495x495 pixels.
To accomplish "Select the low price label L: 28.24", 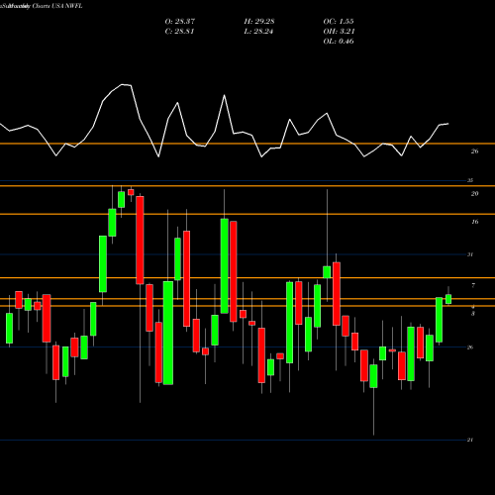I will (258, 32).
